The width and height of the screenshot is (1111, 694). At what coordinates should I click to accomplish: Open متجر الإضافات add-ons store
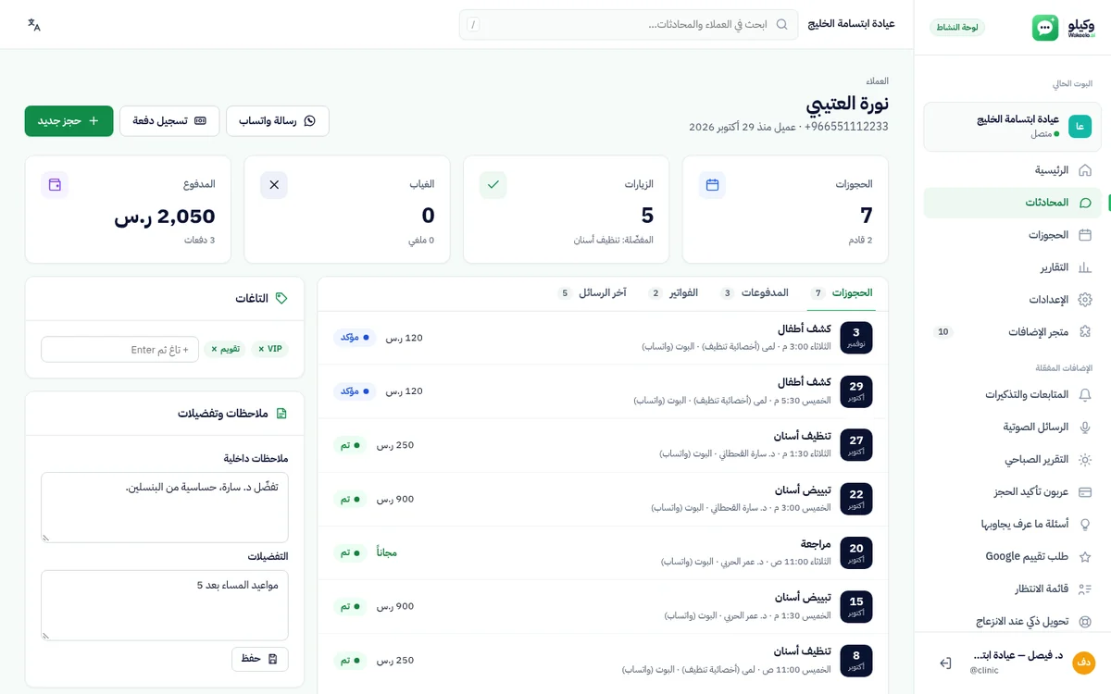(1012, 331)
